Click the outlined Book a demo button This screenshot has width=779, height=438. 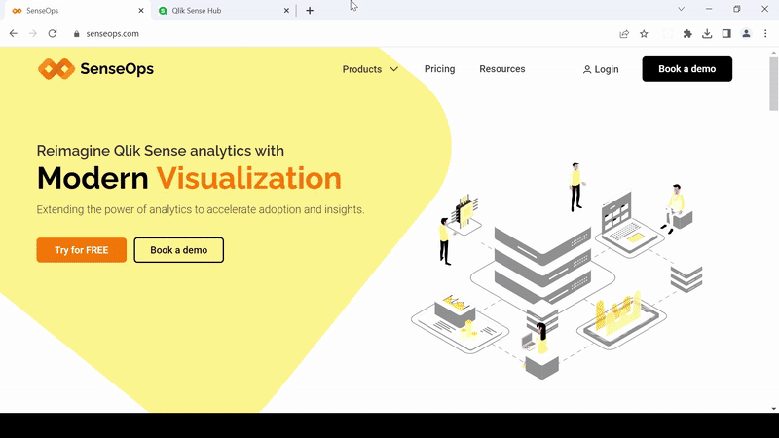(x=179, y=250)
